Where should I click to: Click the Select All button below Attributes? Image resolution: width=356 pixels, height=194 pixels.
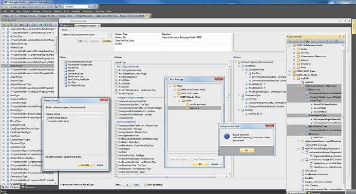tap(127, 185)
